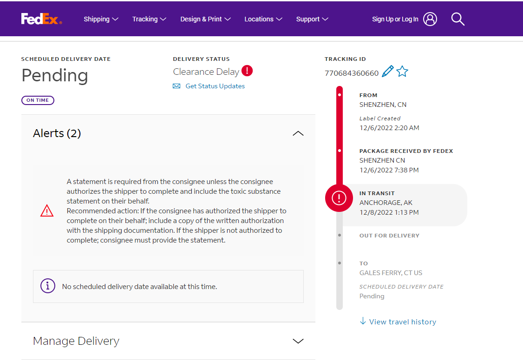Click the FedEx logo
523x362 pixels.
pyautogui.click(x=41, y=19)
